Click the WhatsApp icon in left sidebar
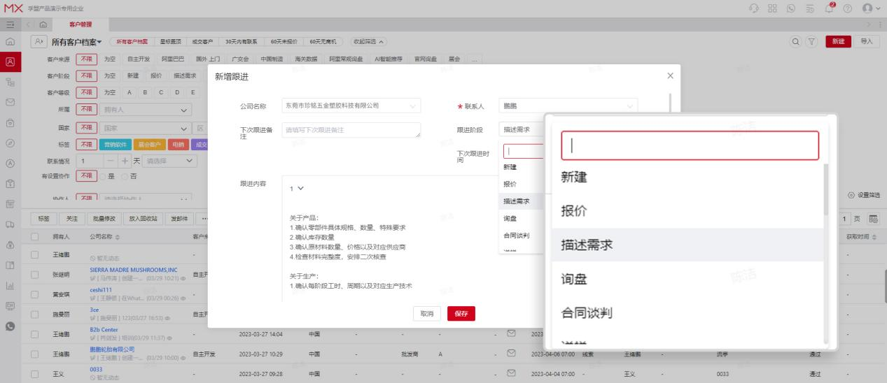This screenshot has height=383, width=887. pos(11,326)
